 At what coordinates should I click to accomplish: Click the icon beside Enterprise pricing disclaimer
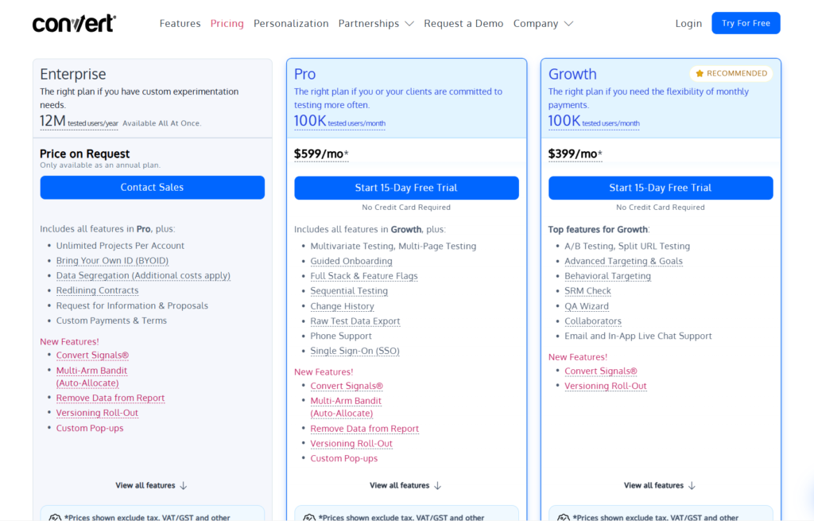pyautogui.click(x=56, y=517)
